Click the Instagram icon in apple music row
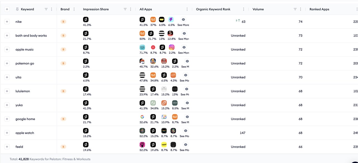 coord(172,47)
